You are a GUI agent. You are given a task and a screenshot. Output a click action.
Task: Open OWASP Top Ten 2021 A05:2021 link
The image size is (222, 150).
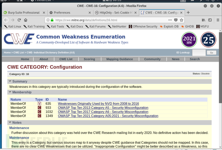click(x=108, y=116)
